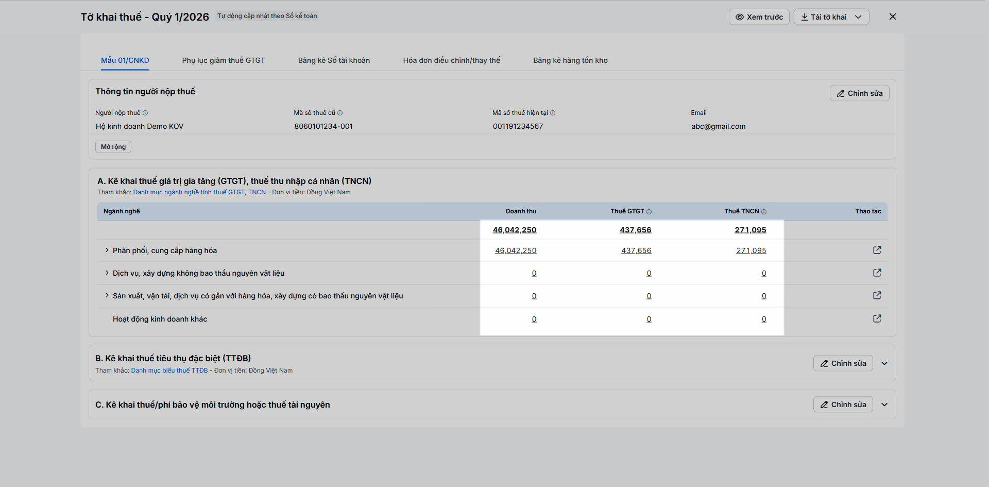Open external link for Dịch vụ, xây dựng row
This screenshot has width=989, height=487.
pos(877,273)
